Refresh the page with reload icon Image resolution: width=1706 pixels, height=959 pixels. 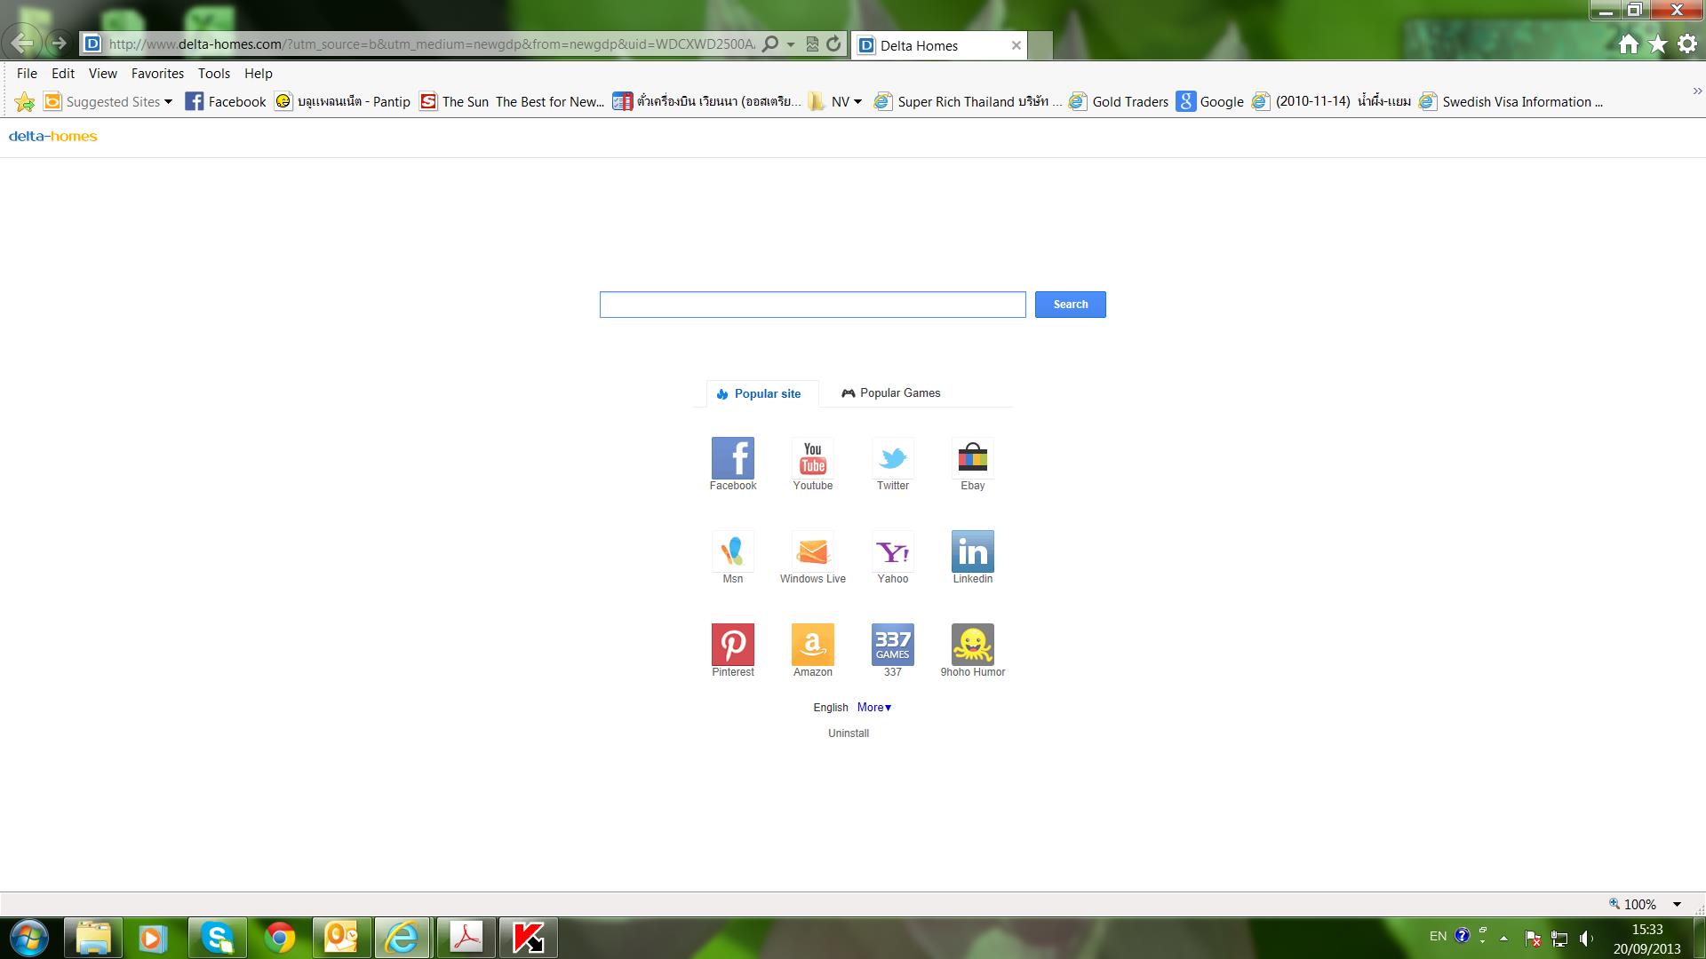(x=833, y=44)
